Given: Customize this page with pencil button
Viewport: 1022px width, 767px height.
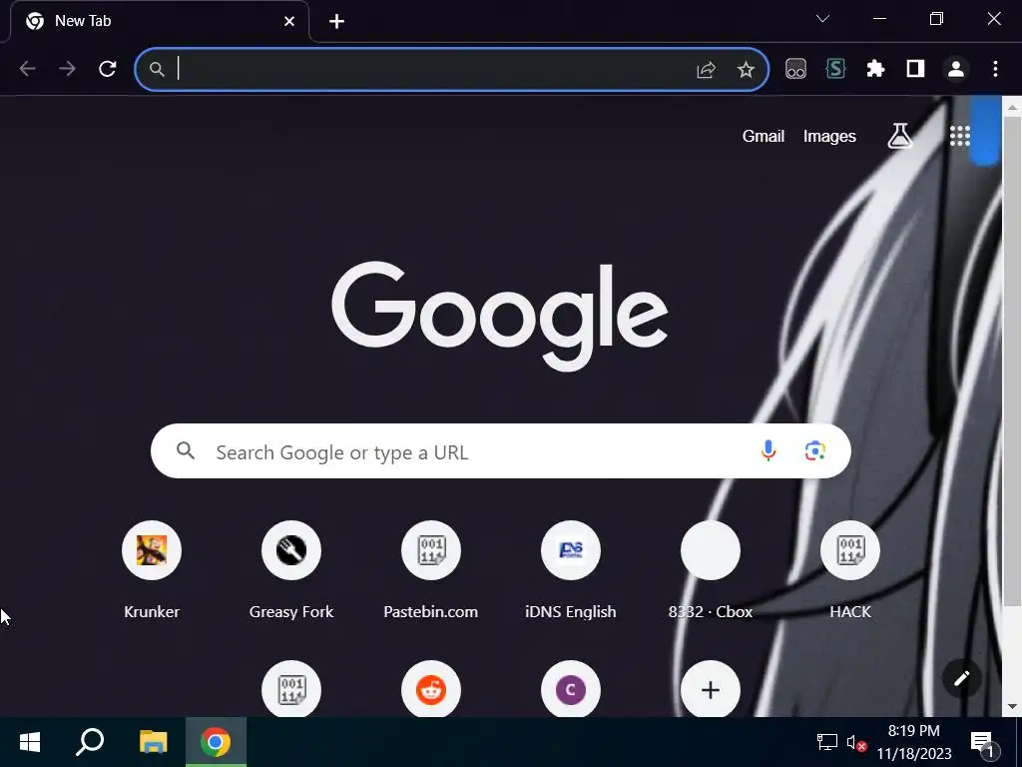Looking at the screenshot, I should coord(961,678).
